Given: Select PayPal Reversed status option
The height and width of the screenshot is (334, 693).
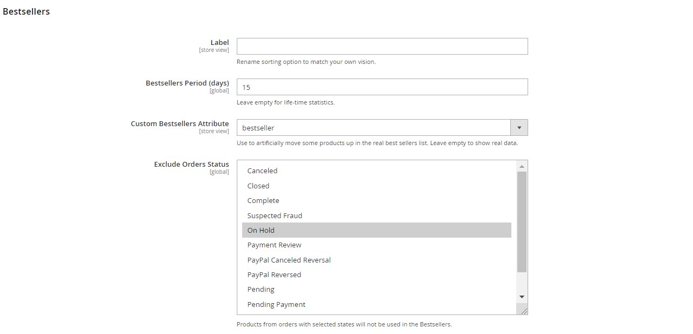Looking at the screenshot, I should pyautogui.click(x=274, y=274).
